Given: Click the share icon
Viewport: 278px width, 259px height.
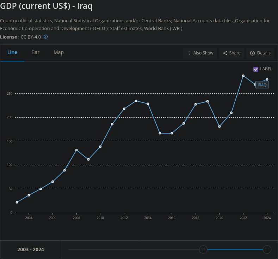Looking at the screenshot, I should pos(225,53).
